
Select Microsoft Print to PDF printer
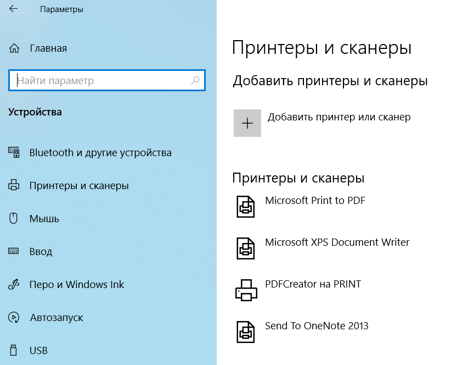click(x=315, y=201)
